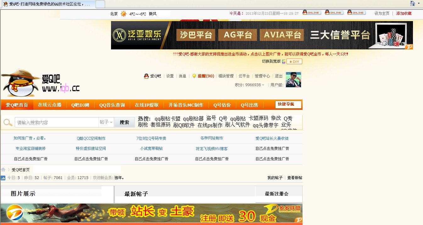Open the home icon dropdown arrow

[x=419, y=3]
